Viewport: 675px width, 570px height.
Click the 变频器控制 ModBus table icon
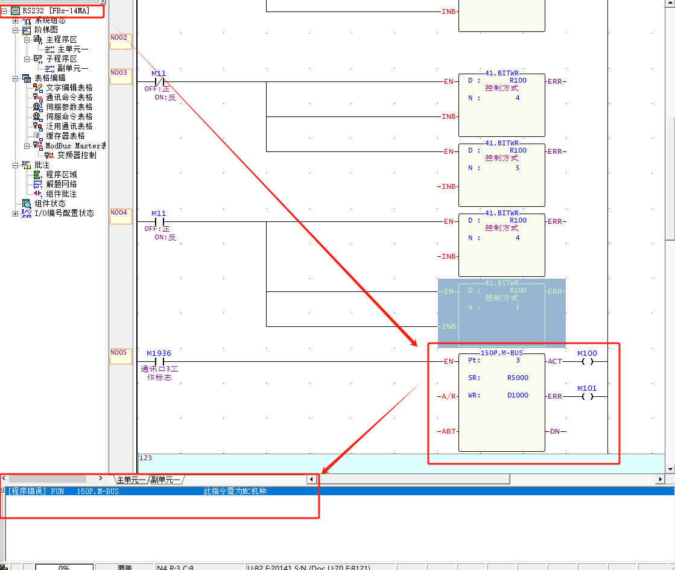click(49, 155)
